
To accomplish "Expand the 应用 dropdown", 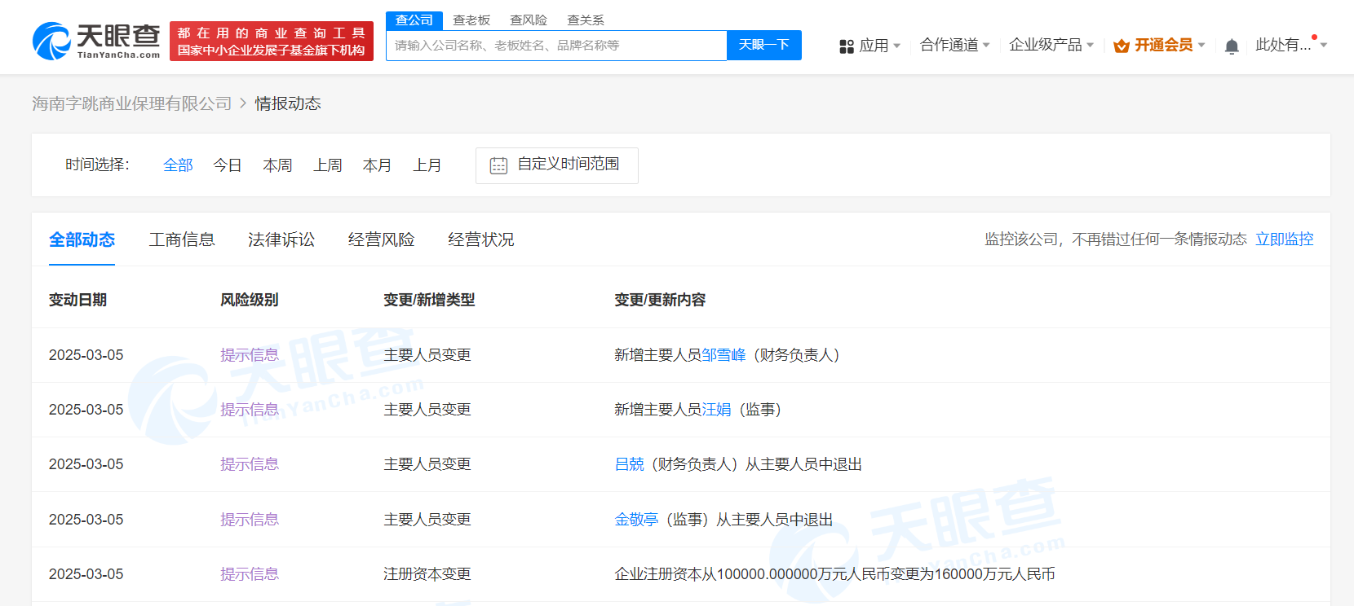I will 879,46.
